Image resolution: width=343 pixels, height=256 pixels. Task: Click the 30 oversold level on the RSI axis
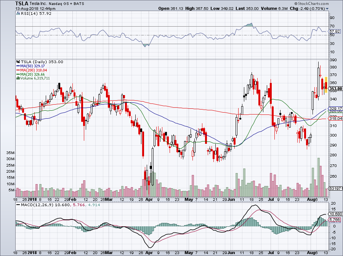pyautogui.click(x=332, y=43)
